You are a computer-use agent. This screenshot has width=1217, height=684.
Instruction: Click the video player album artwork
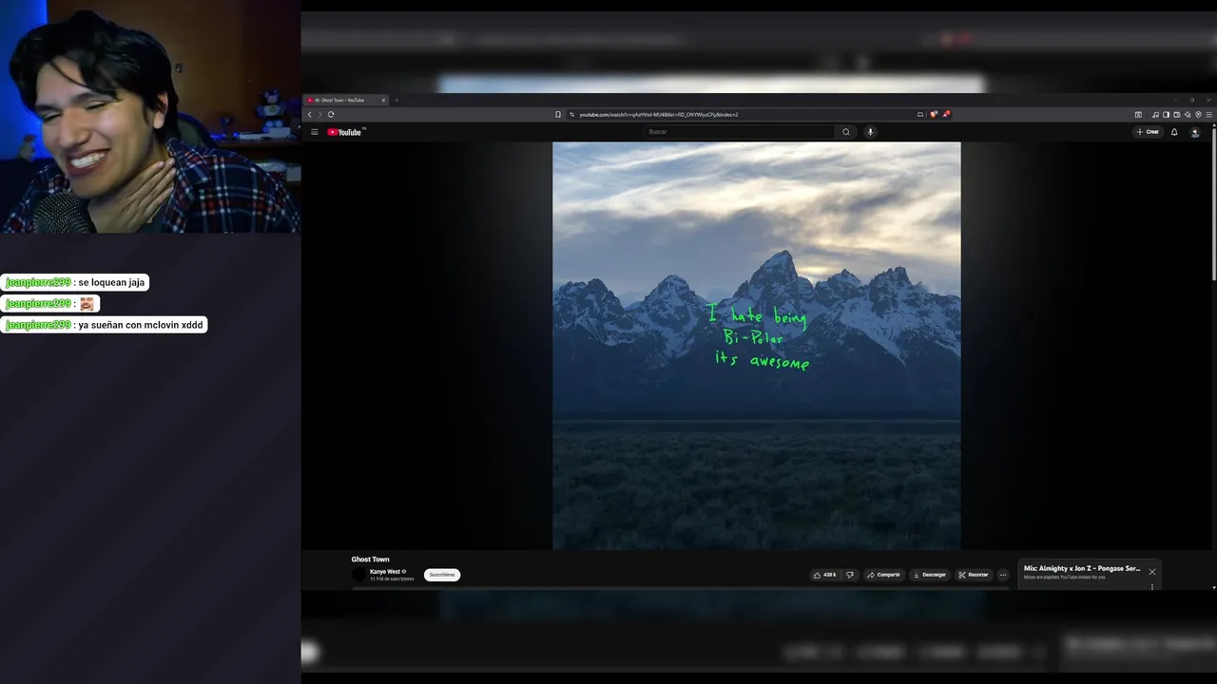(757, 346)
